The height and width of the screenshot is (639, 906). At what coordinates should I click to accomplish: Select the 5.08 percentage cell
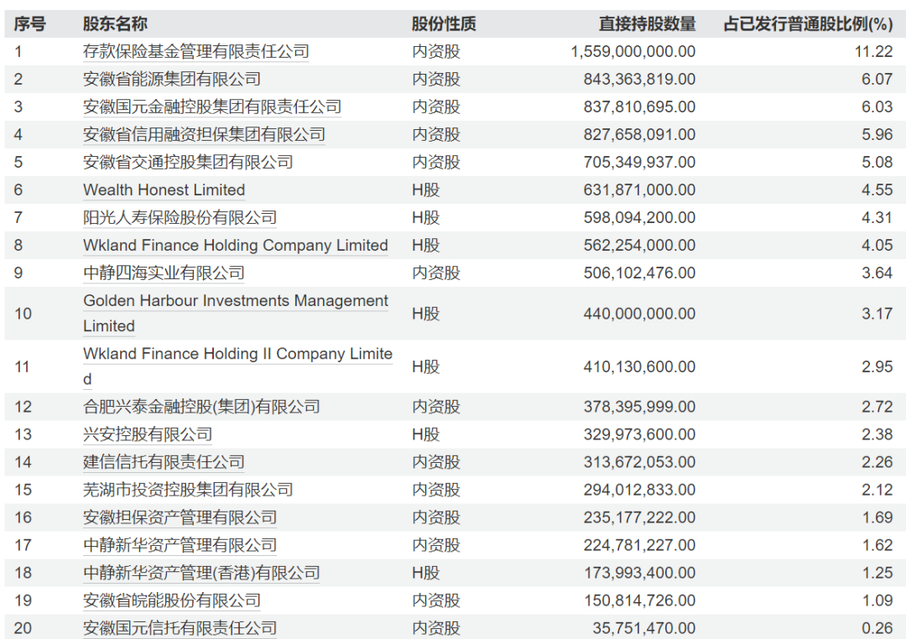[x=877, y=163]
